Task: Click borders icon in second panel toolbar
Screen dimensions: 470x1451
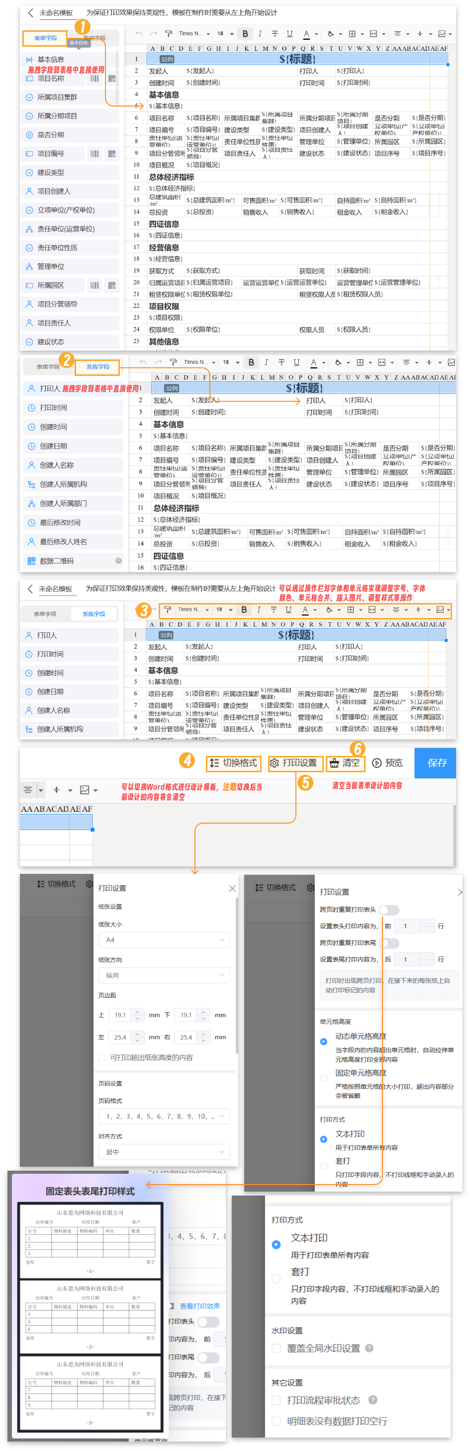Action: 360,362
